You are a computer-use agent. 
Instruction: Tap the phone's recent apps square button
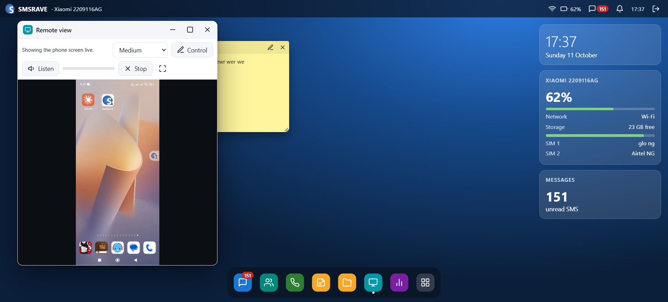100,260
